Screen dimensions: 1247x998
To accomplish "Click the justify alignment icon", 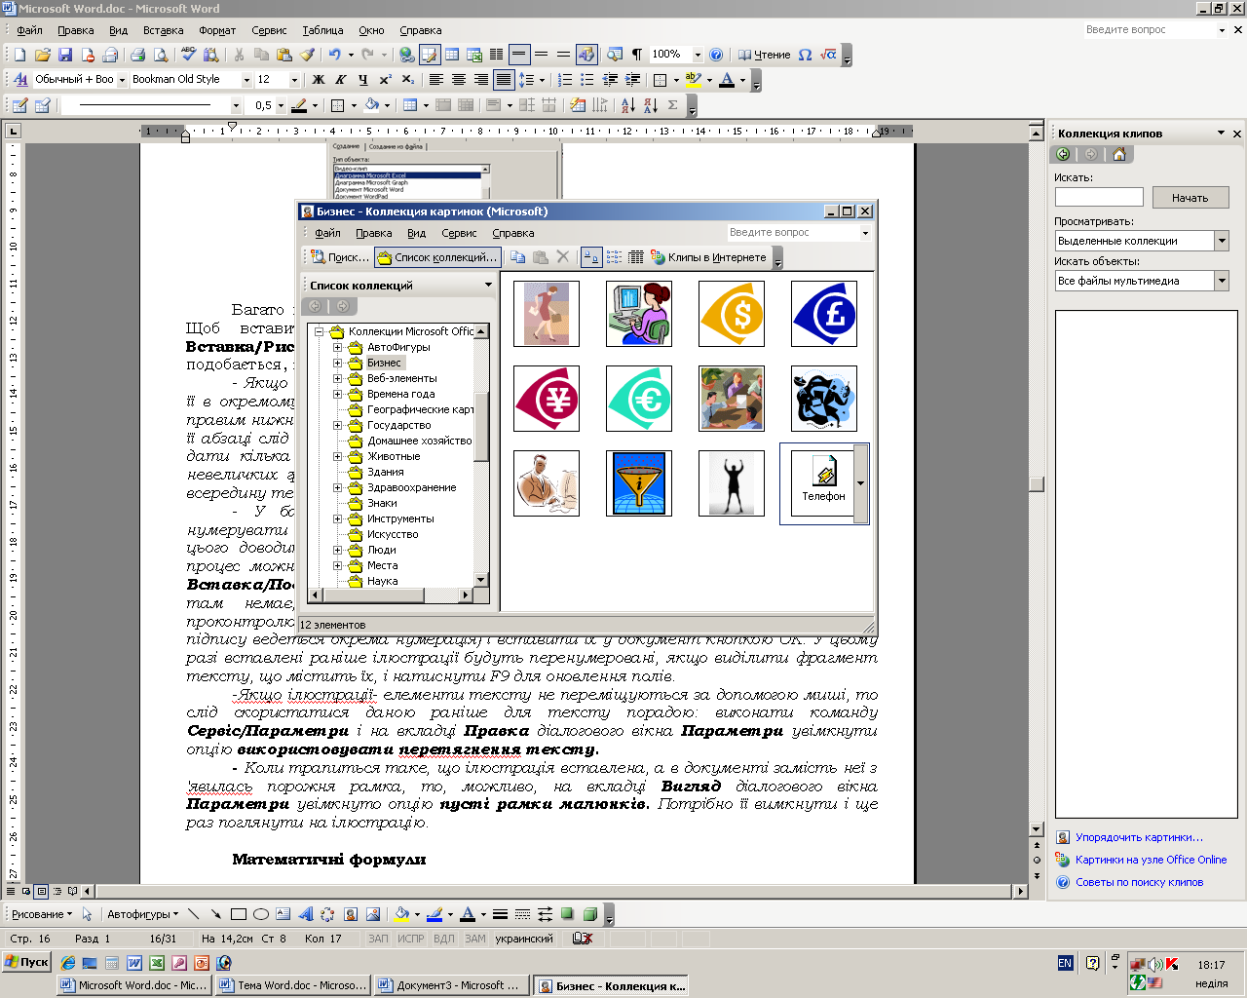I will 504,80.
